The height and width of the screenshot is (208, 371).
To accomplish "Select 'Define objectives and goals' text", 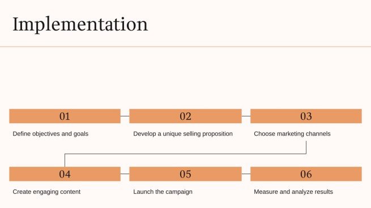I will click(x=50, y=134).
